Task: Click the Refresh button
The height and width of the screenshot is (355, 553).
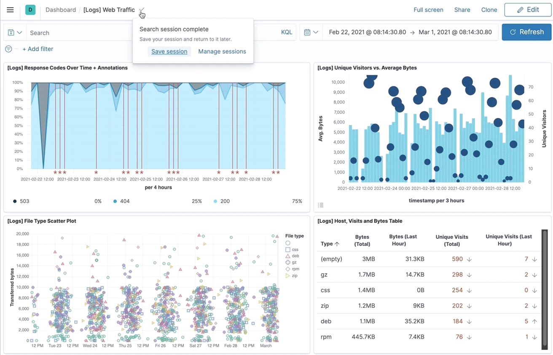Action: pyautogui.click(x=526, y=32)
